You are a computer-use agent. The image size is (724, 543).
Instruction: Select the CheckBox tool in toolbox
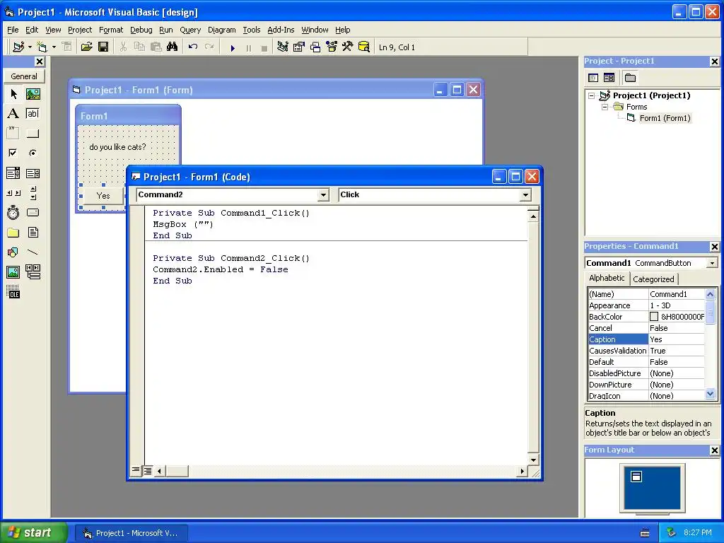pyautogui.click(x=13, y=153)
